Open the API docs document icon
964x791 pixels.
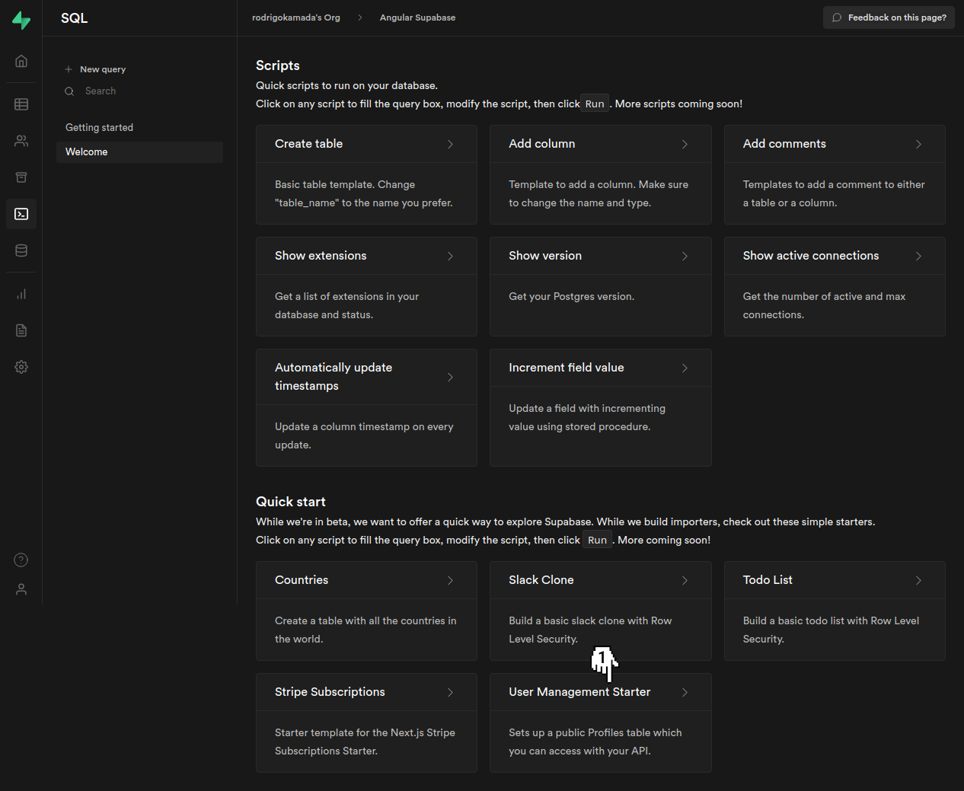tap(21, 330)
